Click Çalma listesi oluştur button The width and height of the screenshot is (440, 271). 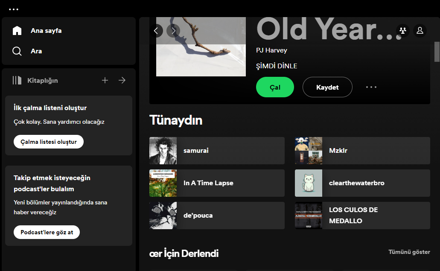tap(49, 142)
